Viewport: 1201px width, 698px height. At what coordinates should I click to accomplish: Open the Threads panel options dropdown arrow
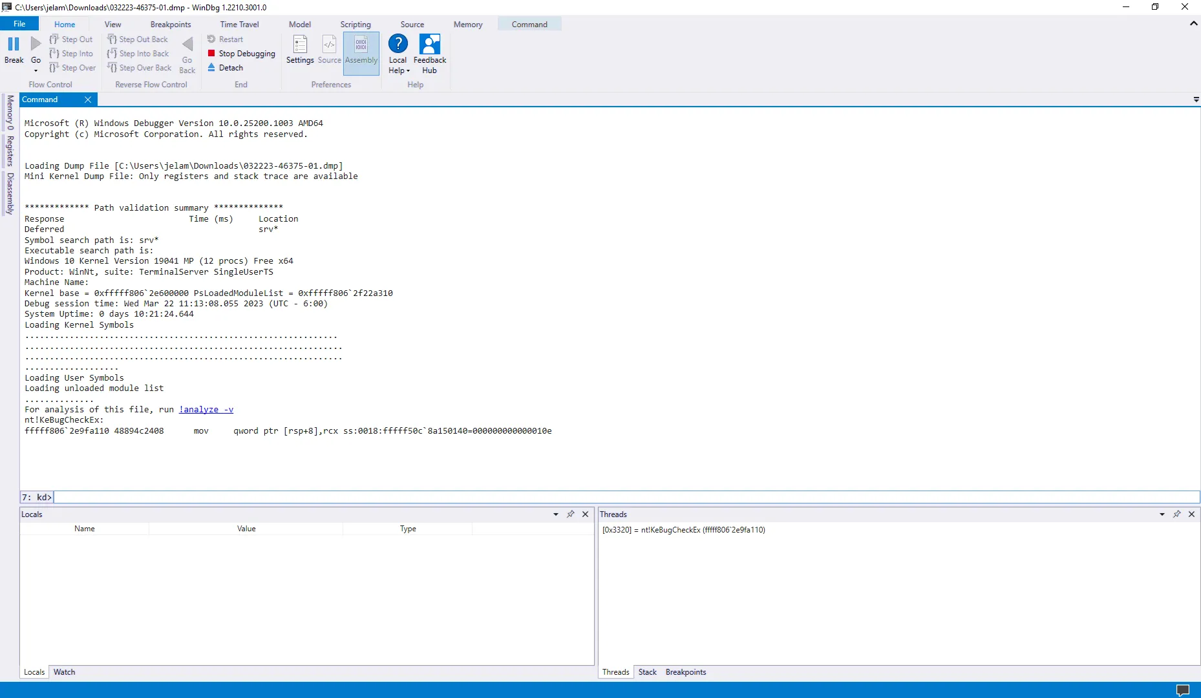[x=1162, y=514]
